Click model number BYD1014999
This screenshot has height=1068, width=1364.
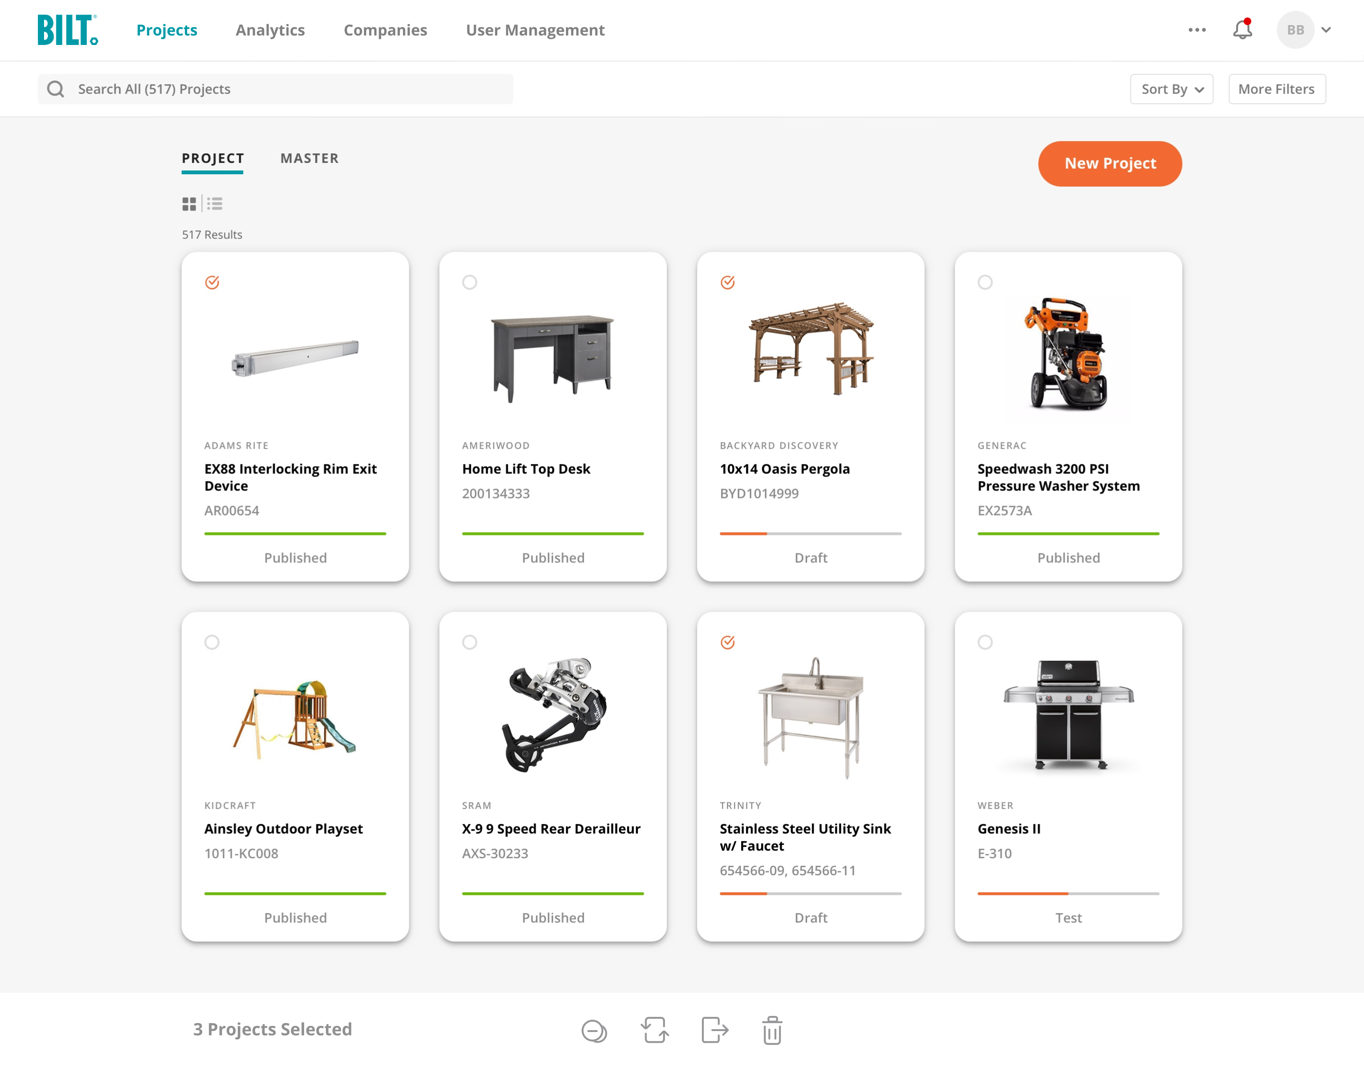[x=759, y=493]
